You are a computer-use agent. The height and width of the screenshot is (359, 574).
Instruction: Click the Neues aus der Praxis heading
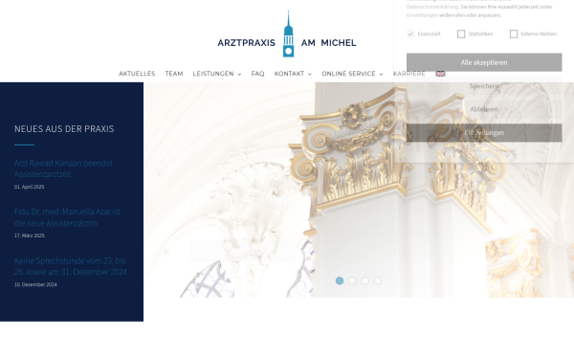64,129
